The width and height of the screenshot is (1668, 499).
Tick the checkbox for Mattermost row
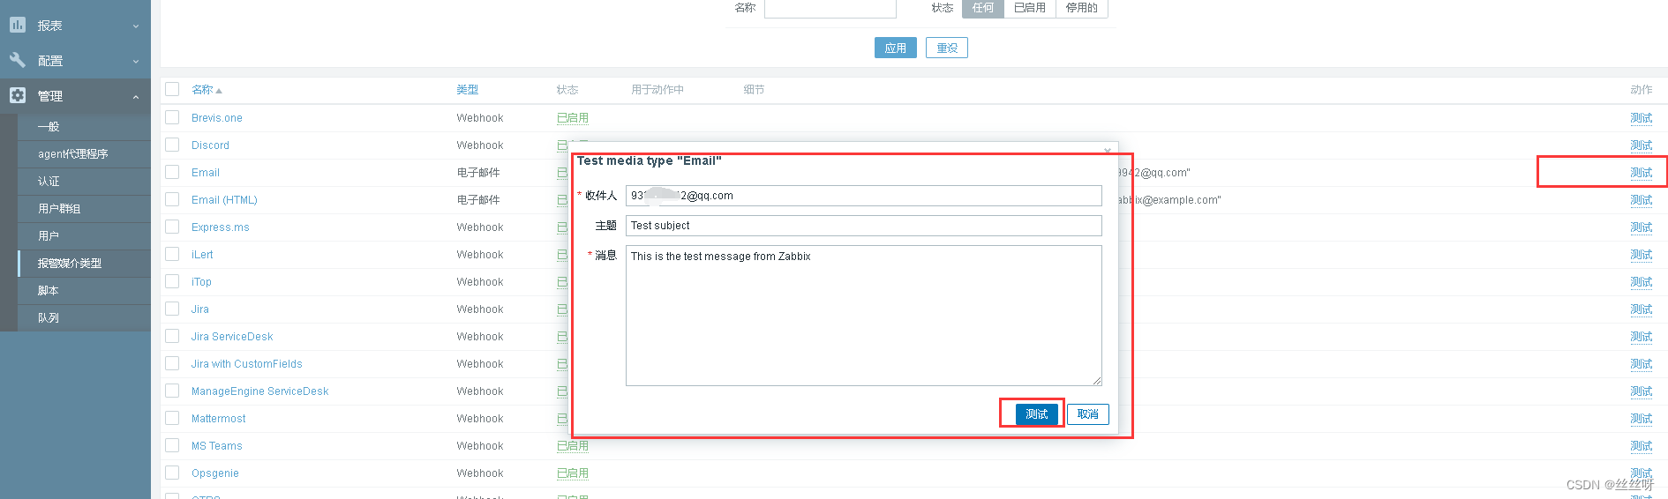pyautogui.click(x=172, y=418)
